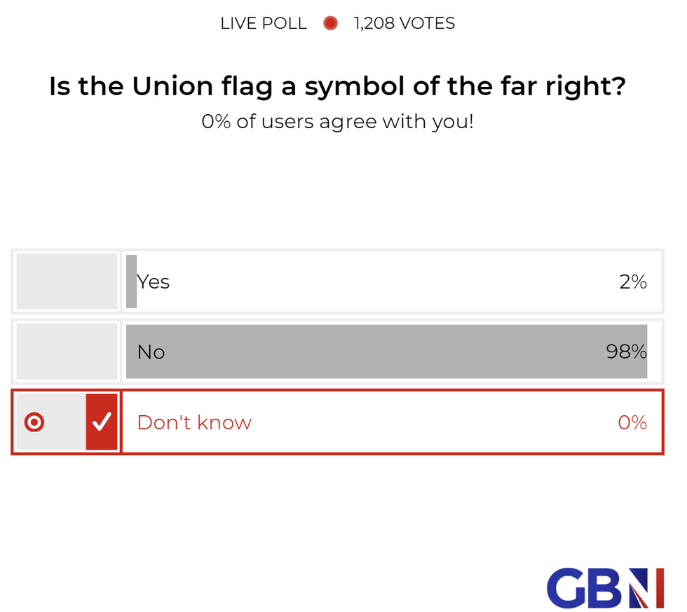Image resolution: width=687 pixels, height=612 pixels.
Task: Click the small grey Yes result bar
Action: tap(131, 281)
